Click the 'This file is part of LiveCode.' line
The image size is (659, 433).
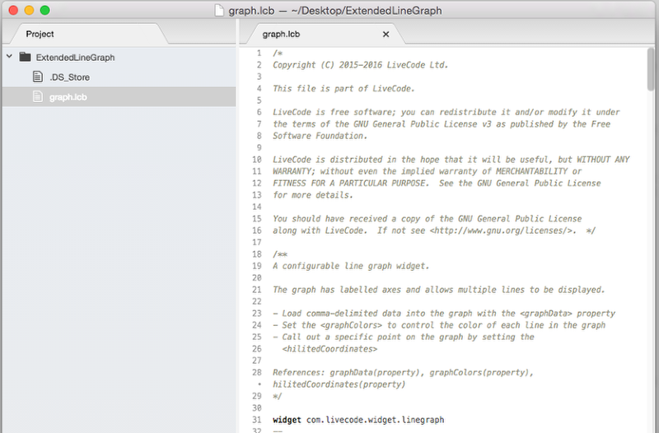[x=344, y=89]
